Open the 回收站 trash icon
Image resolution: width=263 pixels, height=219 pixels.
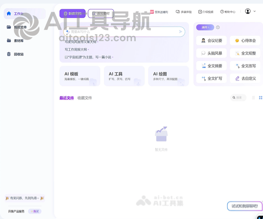pos(9,54)
